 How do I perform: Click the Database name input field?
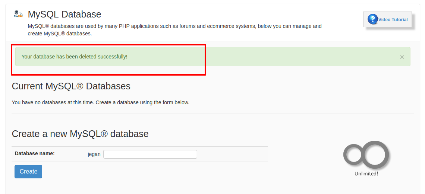click(150, 154)
